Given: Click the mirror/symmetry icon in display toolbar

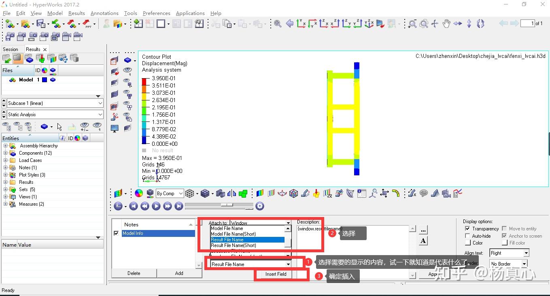Looking at the screenshot, I should (232, 194).
